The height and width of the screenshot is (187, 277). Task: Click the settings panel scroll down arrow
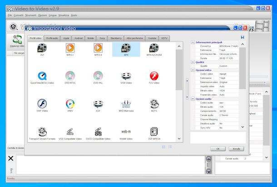(x=242, y=127)
